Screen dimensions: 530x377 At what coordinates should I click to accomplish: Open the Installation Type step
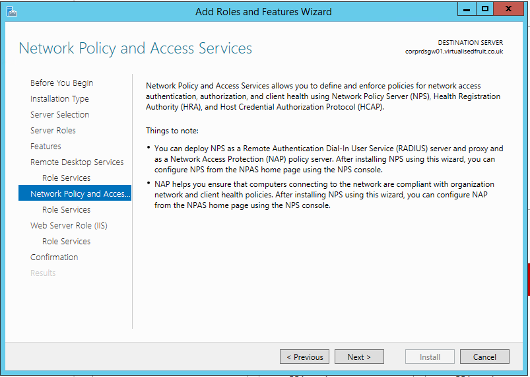pyautogui.click(x=59, y=98)
